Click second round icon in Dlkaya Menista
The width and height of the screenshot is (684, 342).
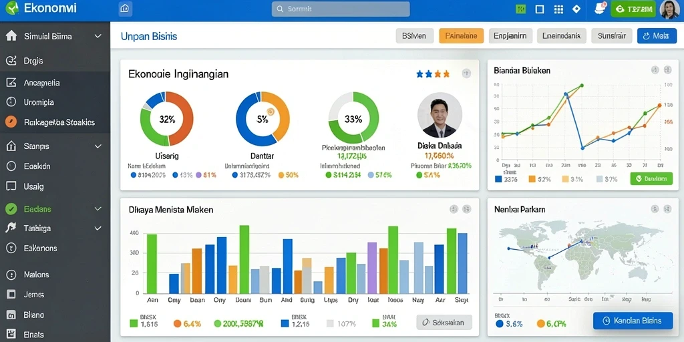tap(466, 209)
